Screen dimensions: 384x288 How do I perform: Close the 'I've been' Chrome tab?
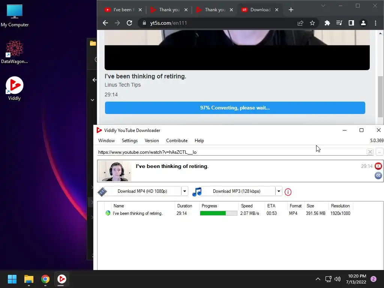pos(140,10)
